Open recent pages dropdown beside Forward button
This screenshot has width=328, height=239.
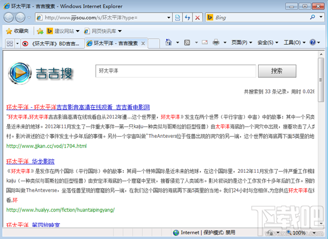(x=29, y=18)
